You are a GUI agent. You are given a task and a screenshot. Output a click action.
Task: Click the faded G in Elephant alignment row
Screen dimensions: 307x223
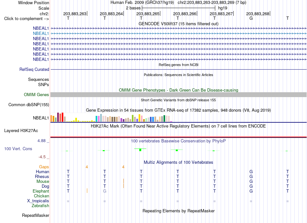105,191
